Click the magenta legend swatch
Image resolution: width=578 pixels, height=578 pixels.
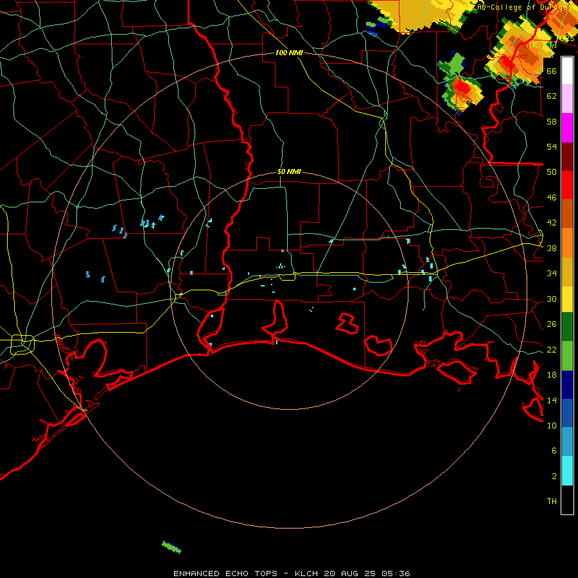point(567,128)
